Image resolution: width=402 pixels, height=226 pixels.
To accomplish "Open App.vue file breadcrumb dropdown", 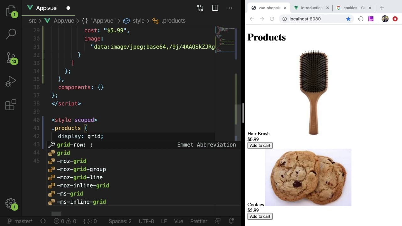I will click(64, 21).
